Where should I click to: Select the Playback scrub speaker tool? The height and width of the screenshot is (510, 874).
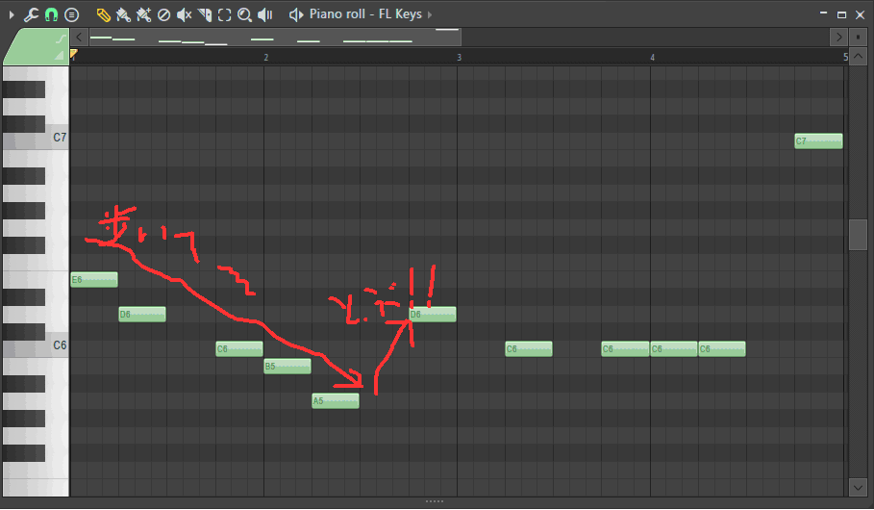(x=265, y=14)
